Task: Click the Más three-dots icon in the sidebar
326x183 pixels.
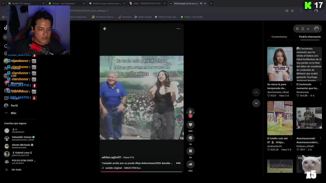Action: click(x=6, y=113)
